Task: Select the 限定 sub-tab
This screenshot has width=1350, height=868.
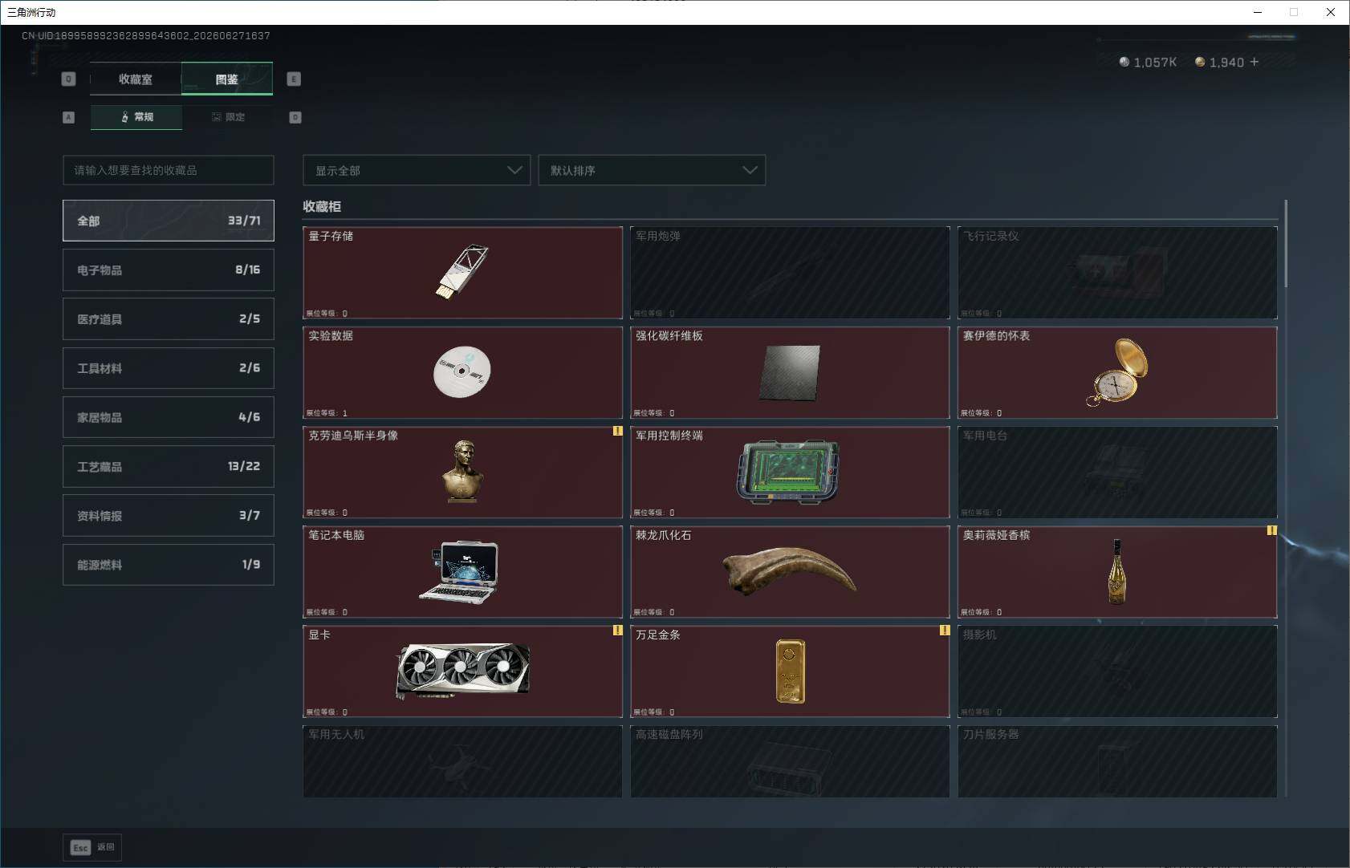Action: coord(228,117)
